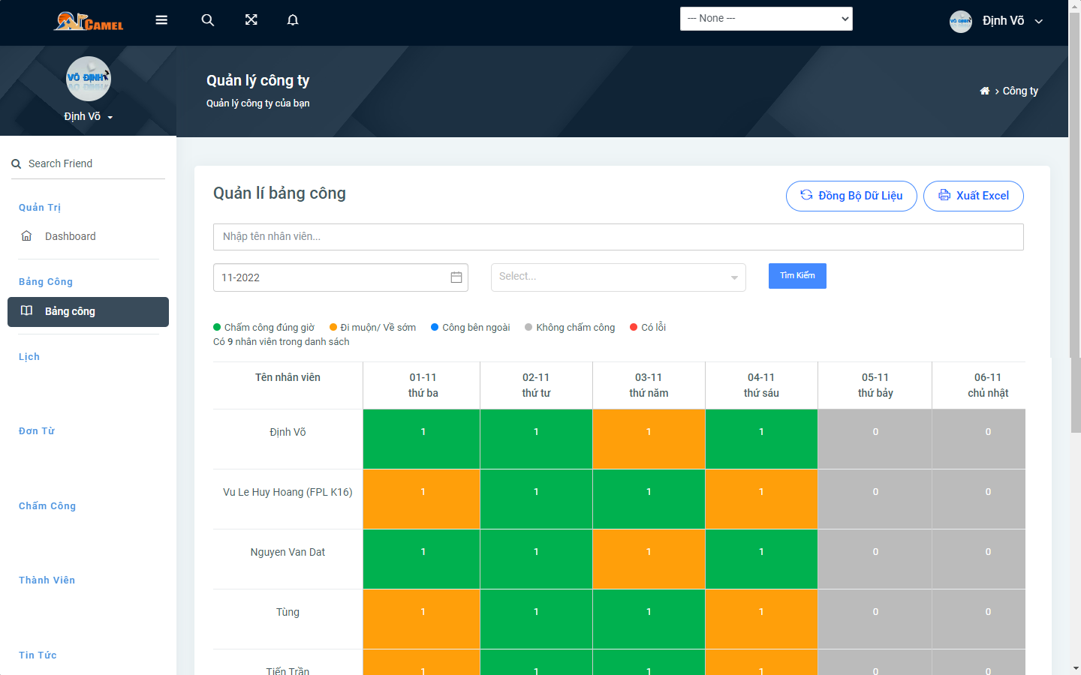Click the Dashboard home icon in the sidebar
The height and width of the screenshot is (675, 1081).
point(26,235)
